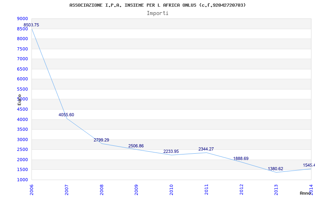Click the y-axis value 1000
Screen dimensions: 315x197
pyautogui.click(x=22, y=180)
